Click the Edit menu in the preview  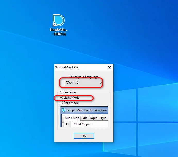(x=84, y=118)
